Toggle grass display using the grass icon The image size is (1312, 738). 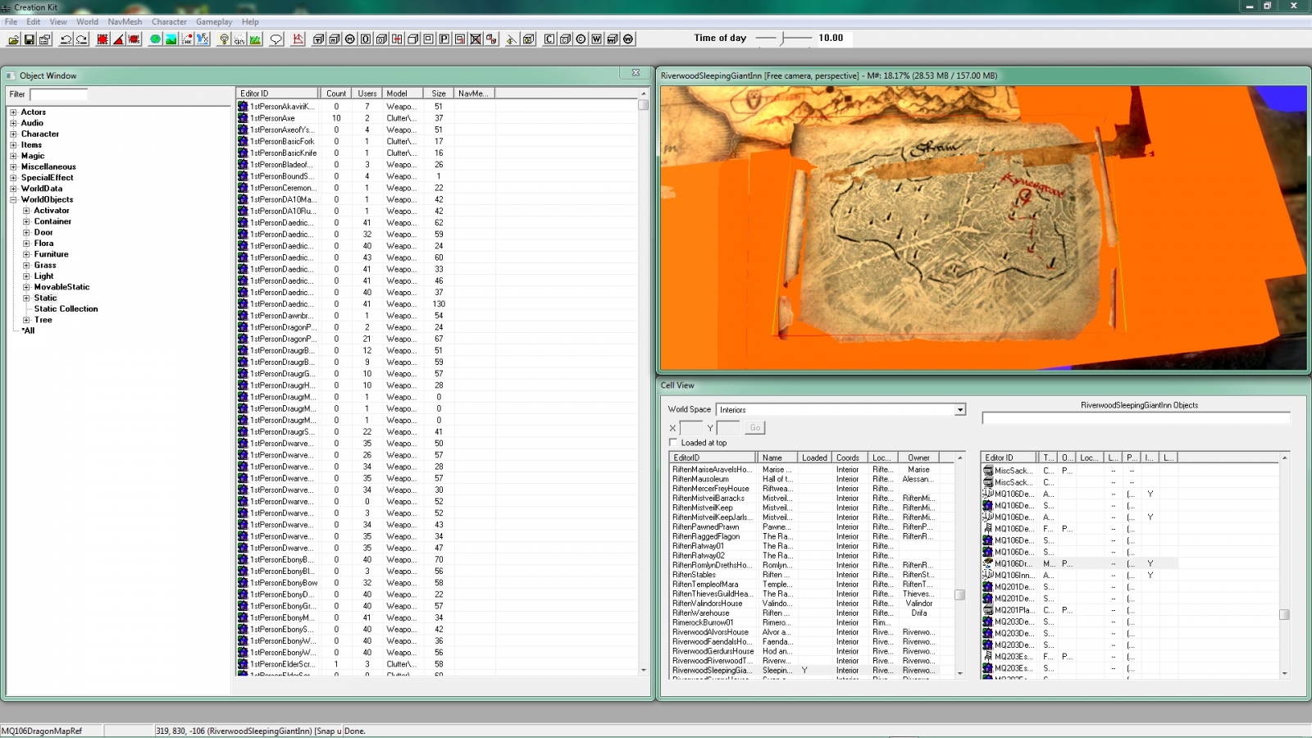[x=255, y=39]
